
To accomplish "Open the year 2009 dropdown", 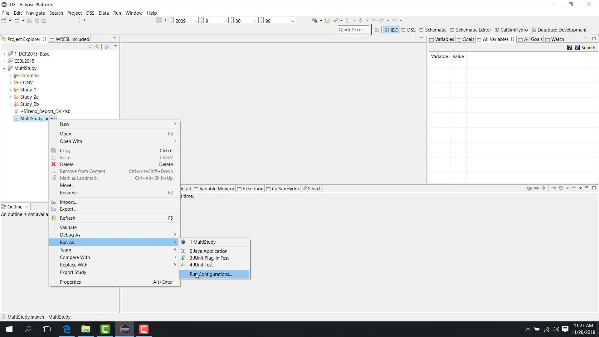I will coord(195,21).
